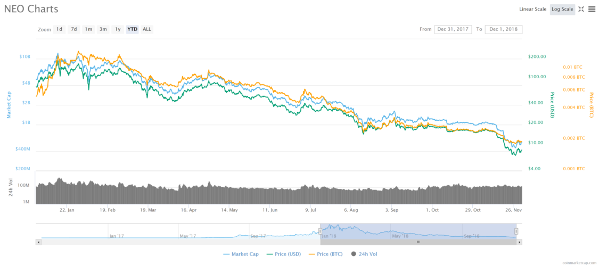Click the navigator scrollbar right arrow

520,242
